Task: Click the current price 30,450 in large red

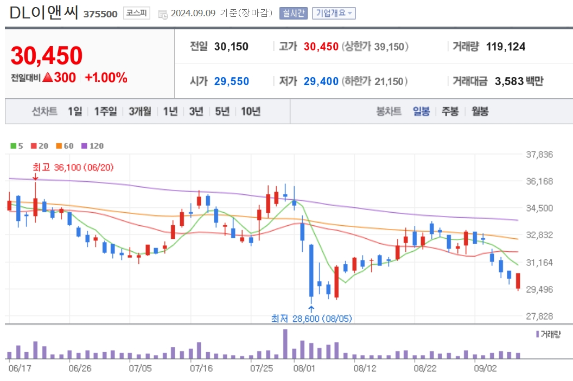Action: (47, 55)
